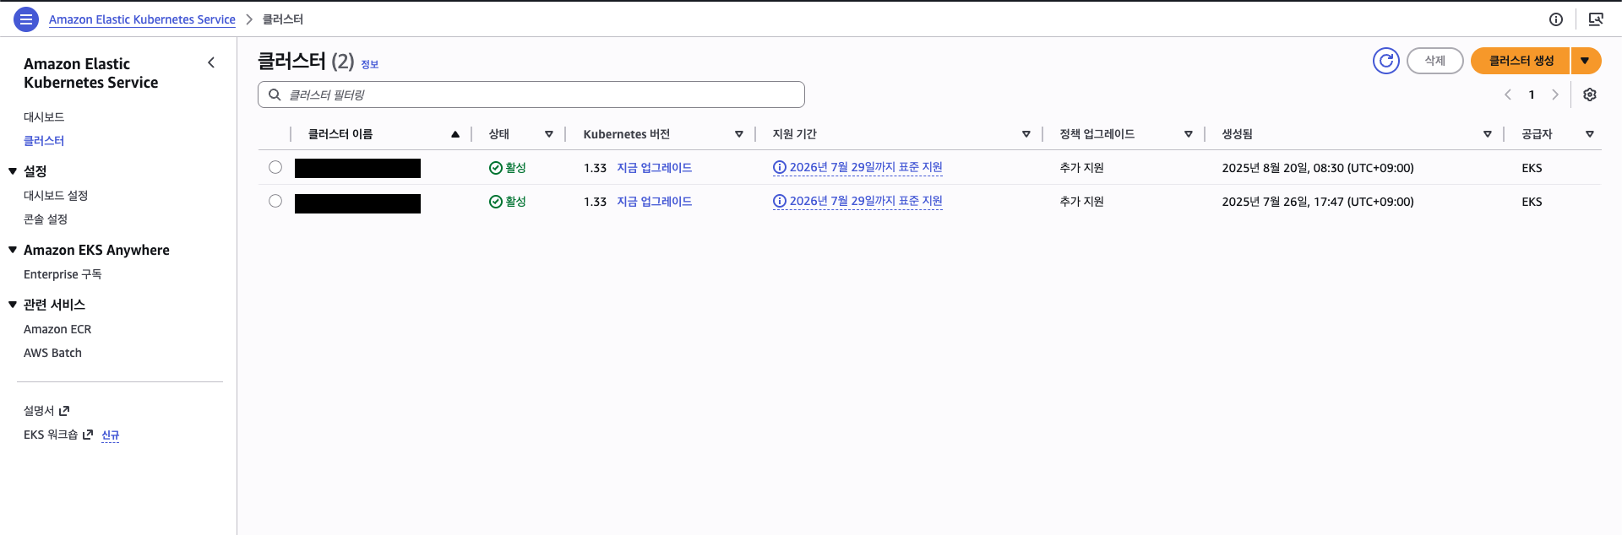Image resolution: width=1622 pixels, height=535 pixels.
Task: Collapse the Amazon EKS Anywhere section
Action: click(13, 250)
